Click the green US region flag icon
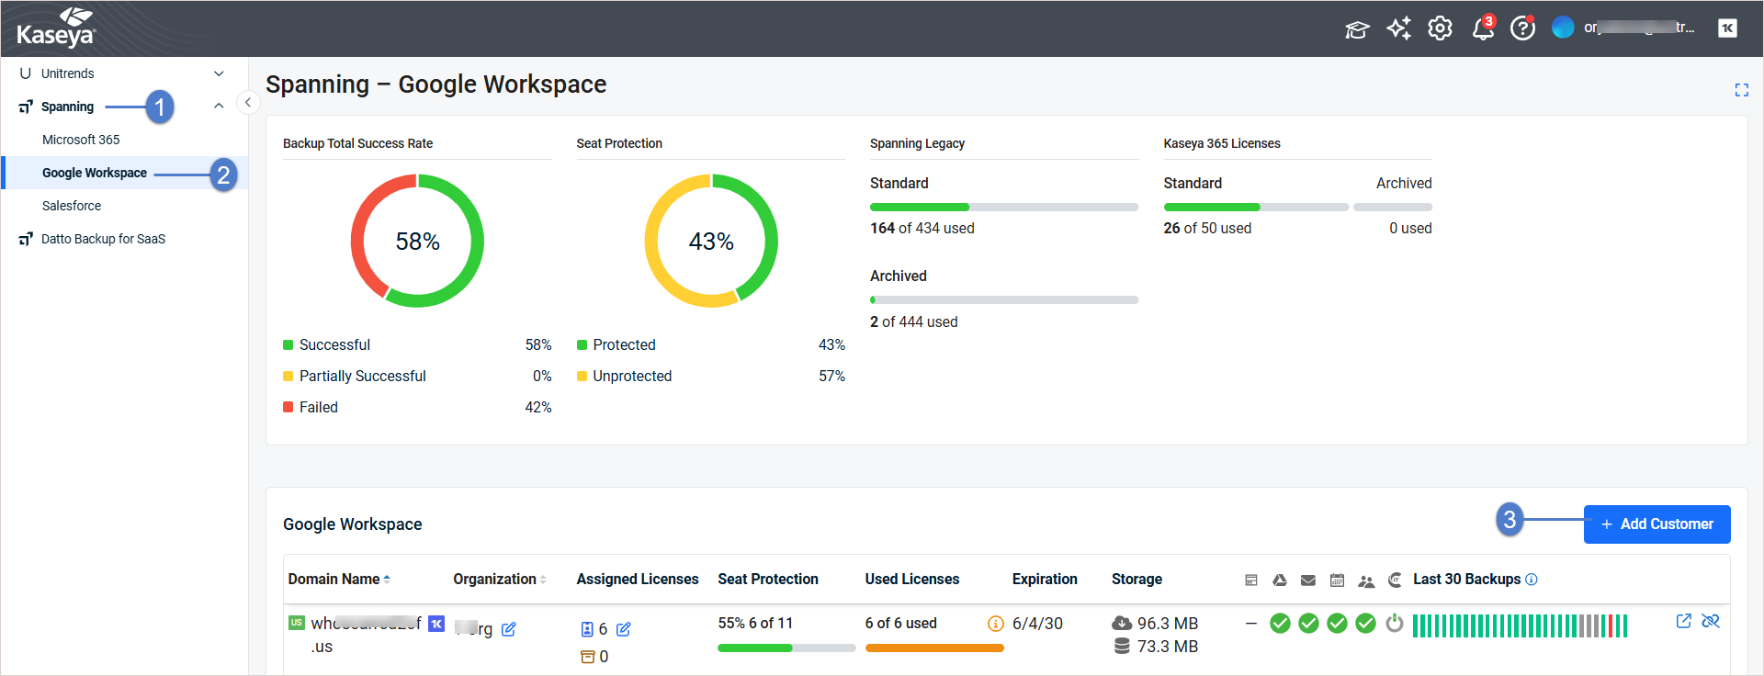Image resolution: width=1764 pixels, height=676 pixels. (x=296, y=623)
